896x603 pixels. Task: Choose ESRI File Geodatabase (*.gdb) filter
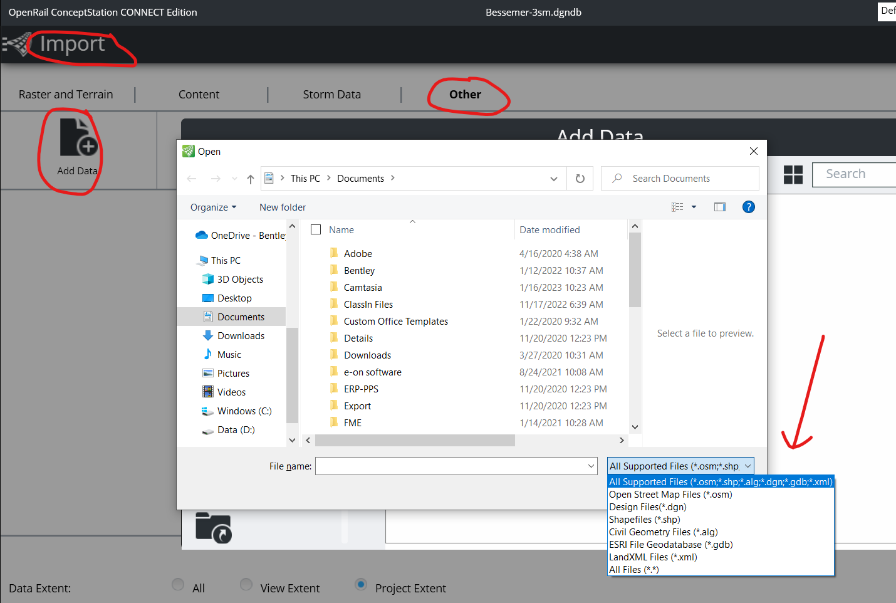(x=721, y=545)
